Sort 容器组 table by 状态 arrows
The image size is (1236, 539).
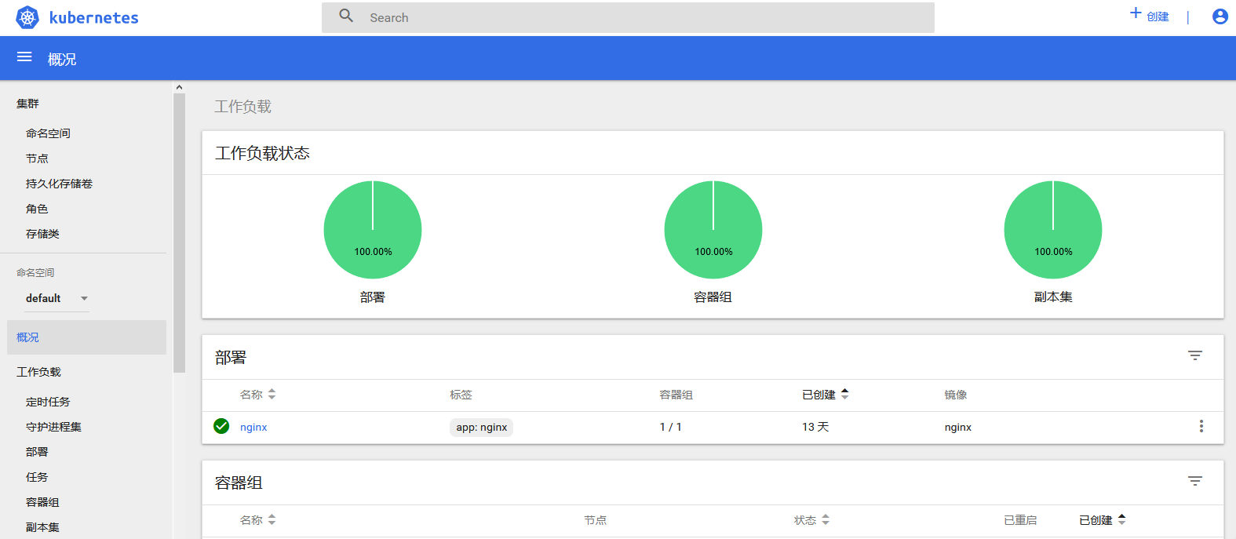coord(826,519)
